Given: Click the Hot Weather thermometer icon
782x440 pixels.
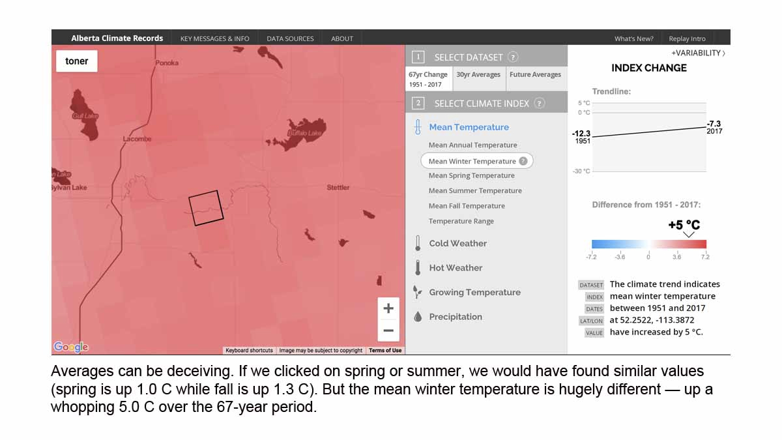Looking at the screenshot, I should tap(417, 267).
